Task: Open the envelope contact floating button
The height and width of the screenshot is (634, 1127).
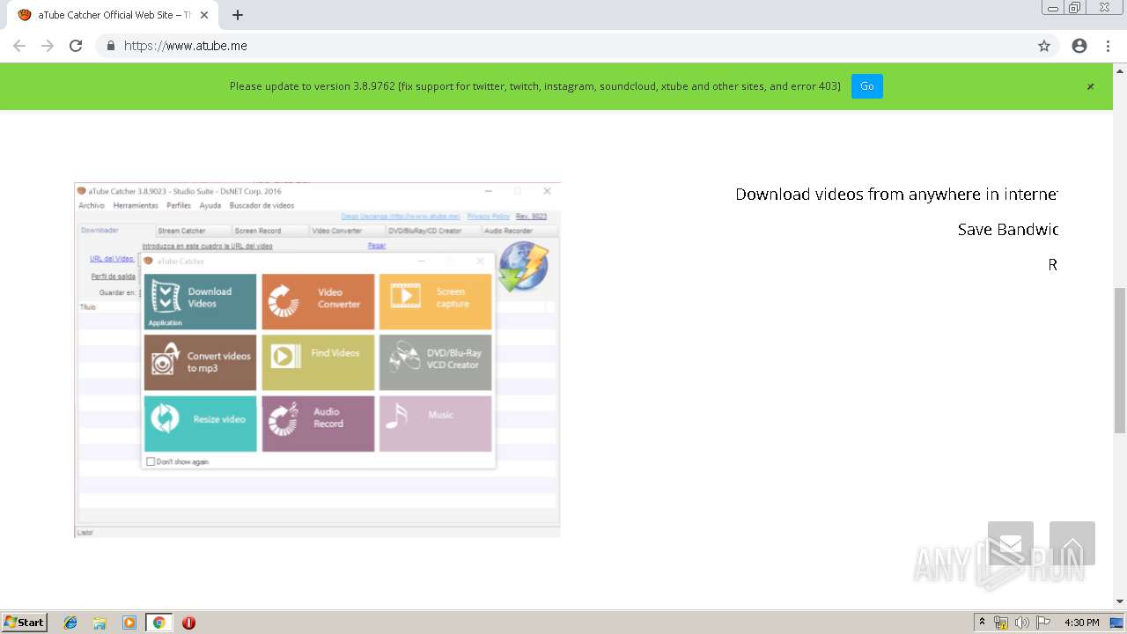Action: 1011,543
